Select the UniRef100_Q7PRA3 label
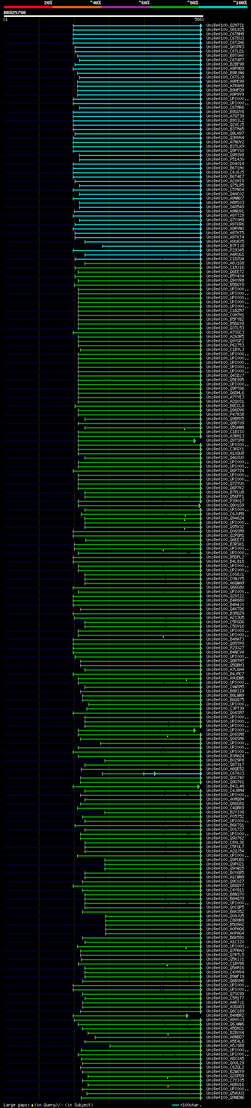Viewport: 251px width, 1108px height. pyautogui.click(x=225, y=951)
